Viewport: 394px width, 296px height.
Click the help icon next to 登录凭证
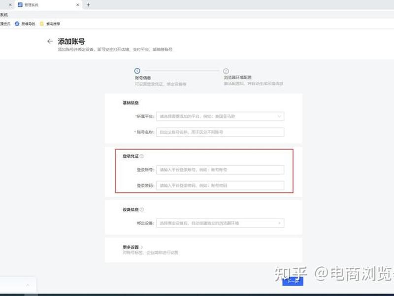[142, 156]
